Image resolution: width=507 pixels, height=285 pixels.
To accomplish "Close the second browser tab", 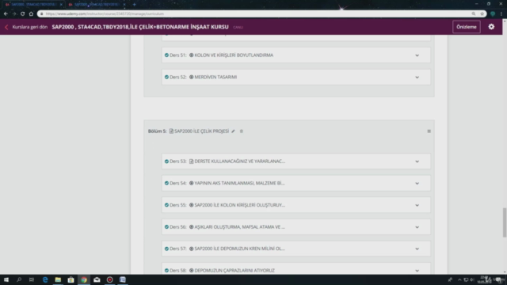I will coord(124,5).
